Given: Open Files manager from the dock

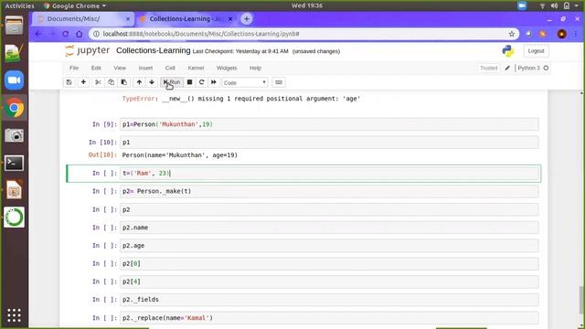Looking at the screenshot, I should tap(15, 26).
